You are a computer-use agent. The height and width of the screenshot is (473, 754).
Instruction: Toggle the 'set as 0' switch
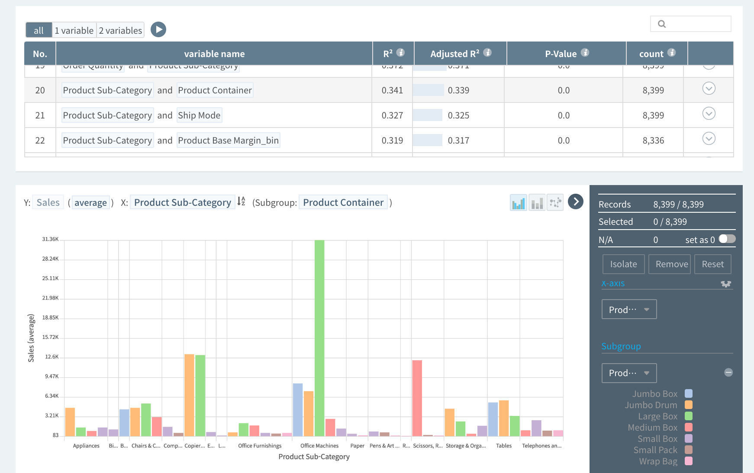tap(727, 239)
